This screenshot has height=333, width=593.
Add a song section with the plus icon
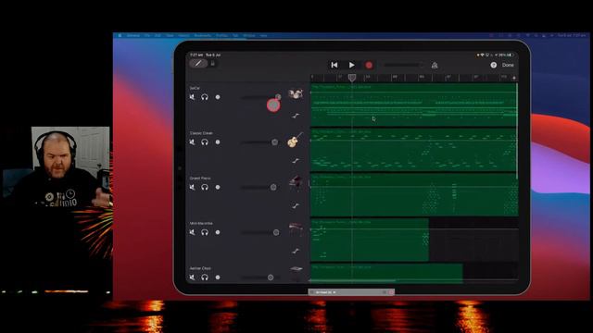coord(514,78)
